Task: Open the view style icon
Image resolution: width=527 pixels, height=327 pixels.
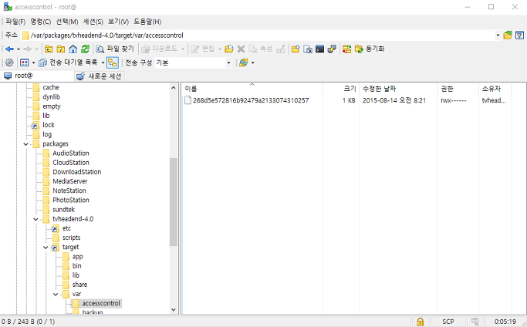Action: click(25, 62)
